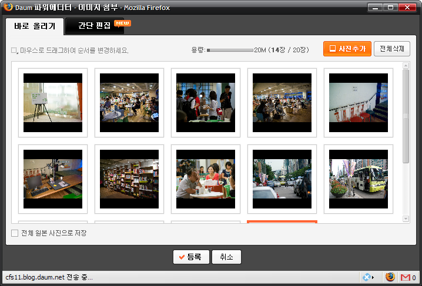Click the 용량 capacity progress bar
Screen dimensions: 422x286
[230, 50]
